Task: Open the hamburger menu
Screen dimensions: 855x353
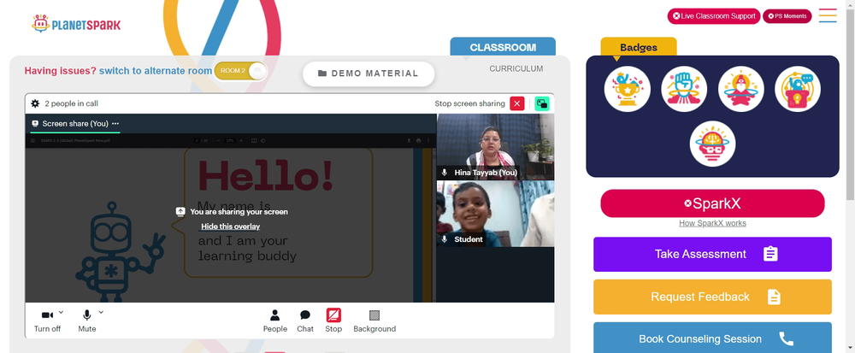Action: pyautogui.click(x=828, y=15)
